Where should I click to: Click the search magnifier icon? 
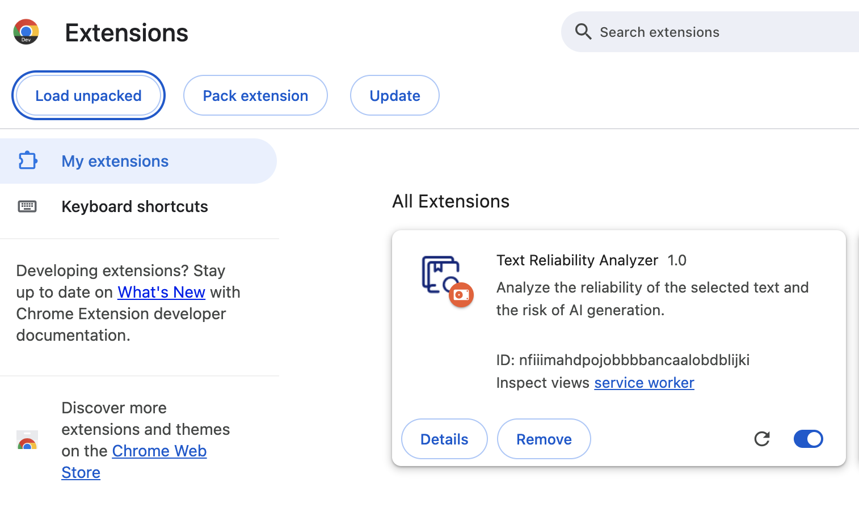coord(583,32)
